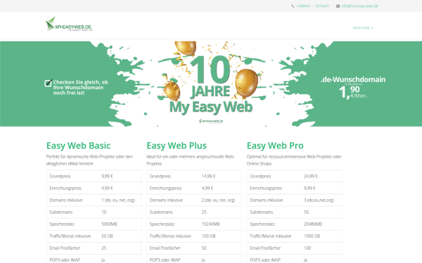The width and height of the screenshot is (422, 263).
Task: Click the checkmark icon in banner
Action: (x=49, y=83)
